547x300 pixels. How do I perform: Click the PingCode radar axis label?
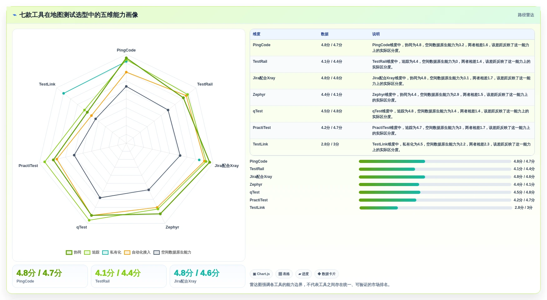coord(126,50)
